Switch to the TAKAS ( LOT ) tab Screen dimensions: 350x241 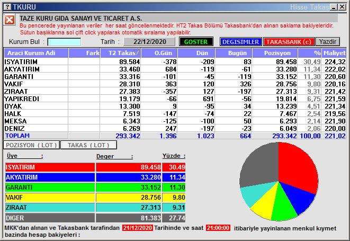coord(88,145)
